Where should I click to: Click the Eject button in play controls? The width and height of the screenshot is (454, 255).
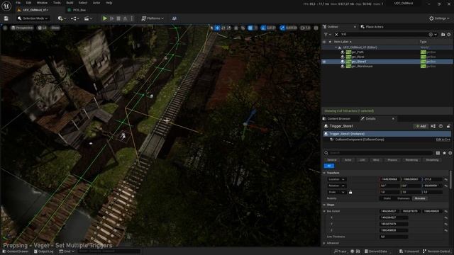click(x=125, y=18)
